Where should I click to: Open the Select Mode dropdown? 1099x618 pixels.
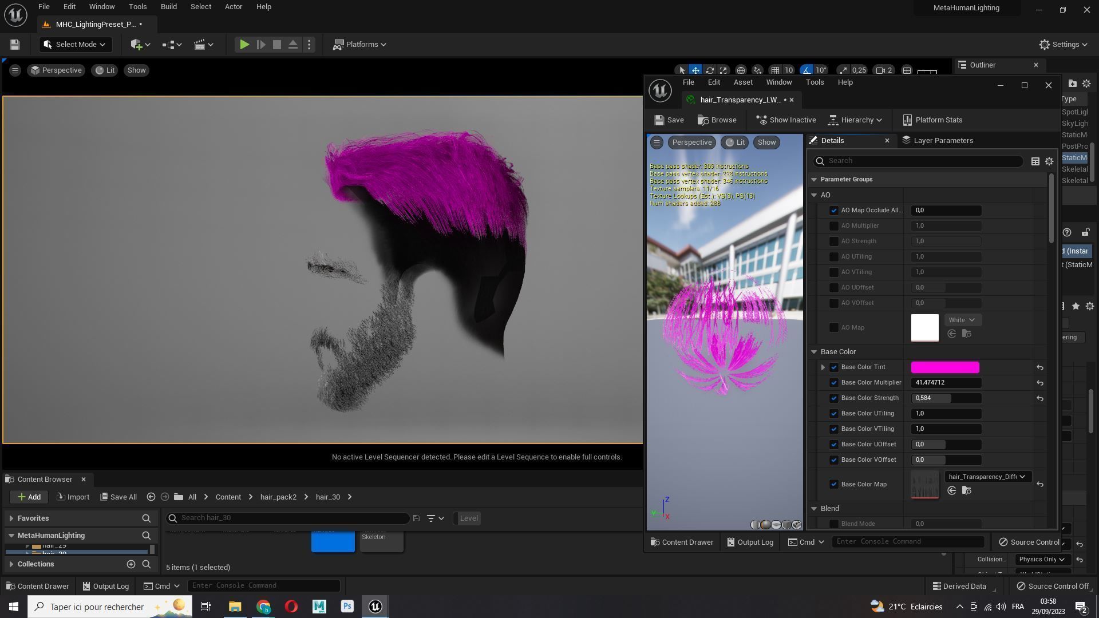(x=75, y=45)
